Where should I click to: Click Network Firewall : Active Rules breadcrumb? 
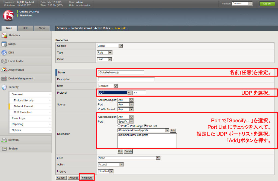pos(91,28)
